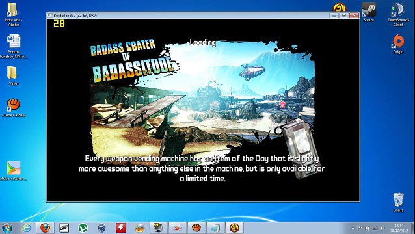Switch to aTube Catcher in the taskbar
Screen dimensions: 415x234
196,227
